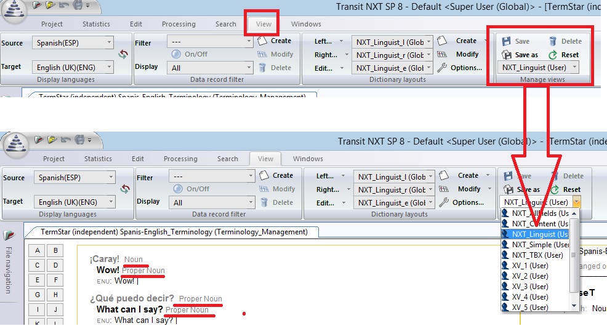Screen dimensions: 607x326
Task: Click the entry "¿Qué puedo decir?"
Action: point(132,298)
